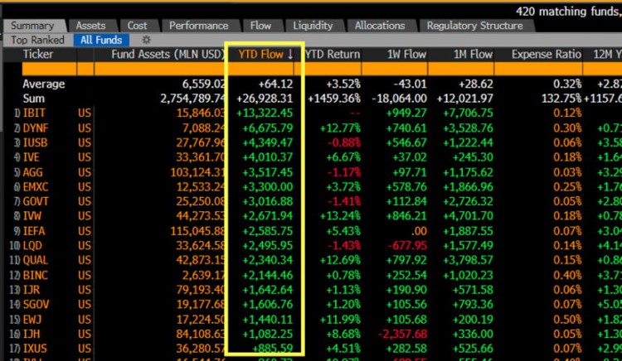Open the DYNF ticker row
The image size is (622, 361).
tap(36, 128)
